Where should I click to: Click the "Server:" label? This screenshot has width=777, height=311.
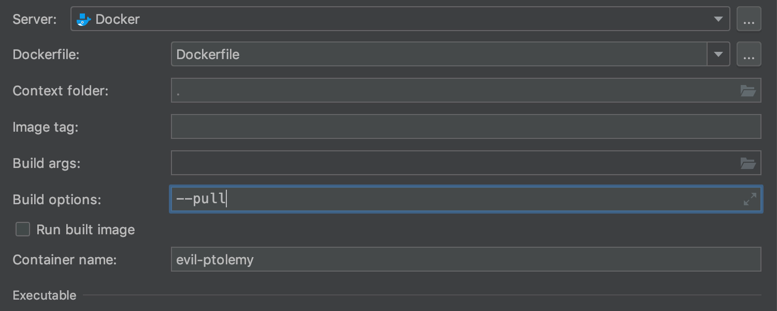[x=34, y=20]
